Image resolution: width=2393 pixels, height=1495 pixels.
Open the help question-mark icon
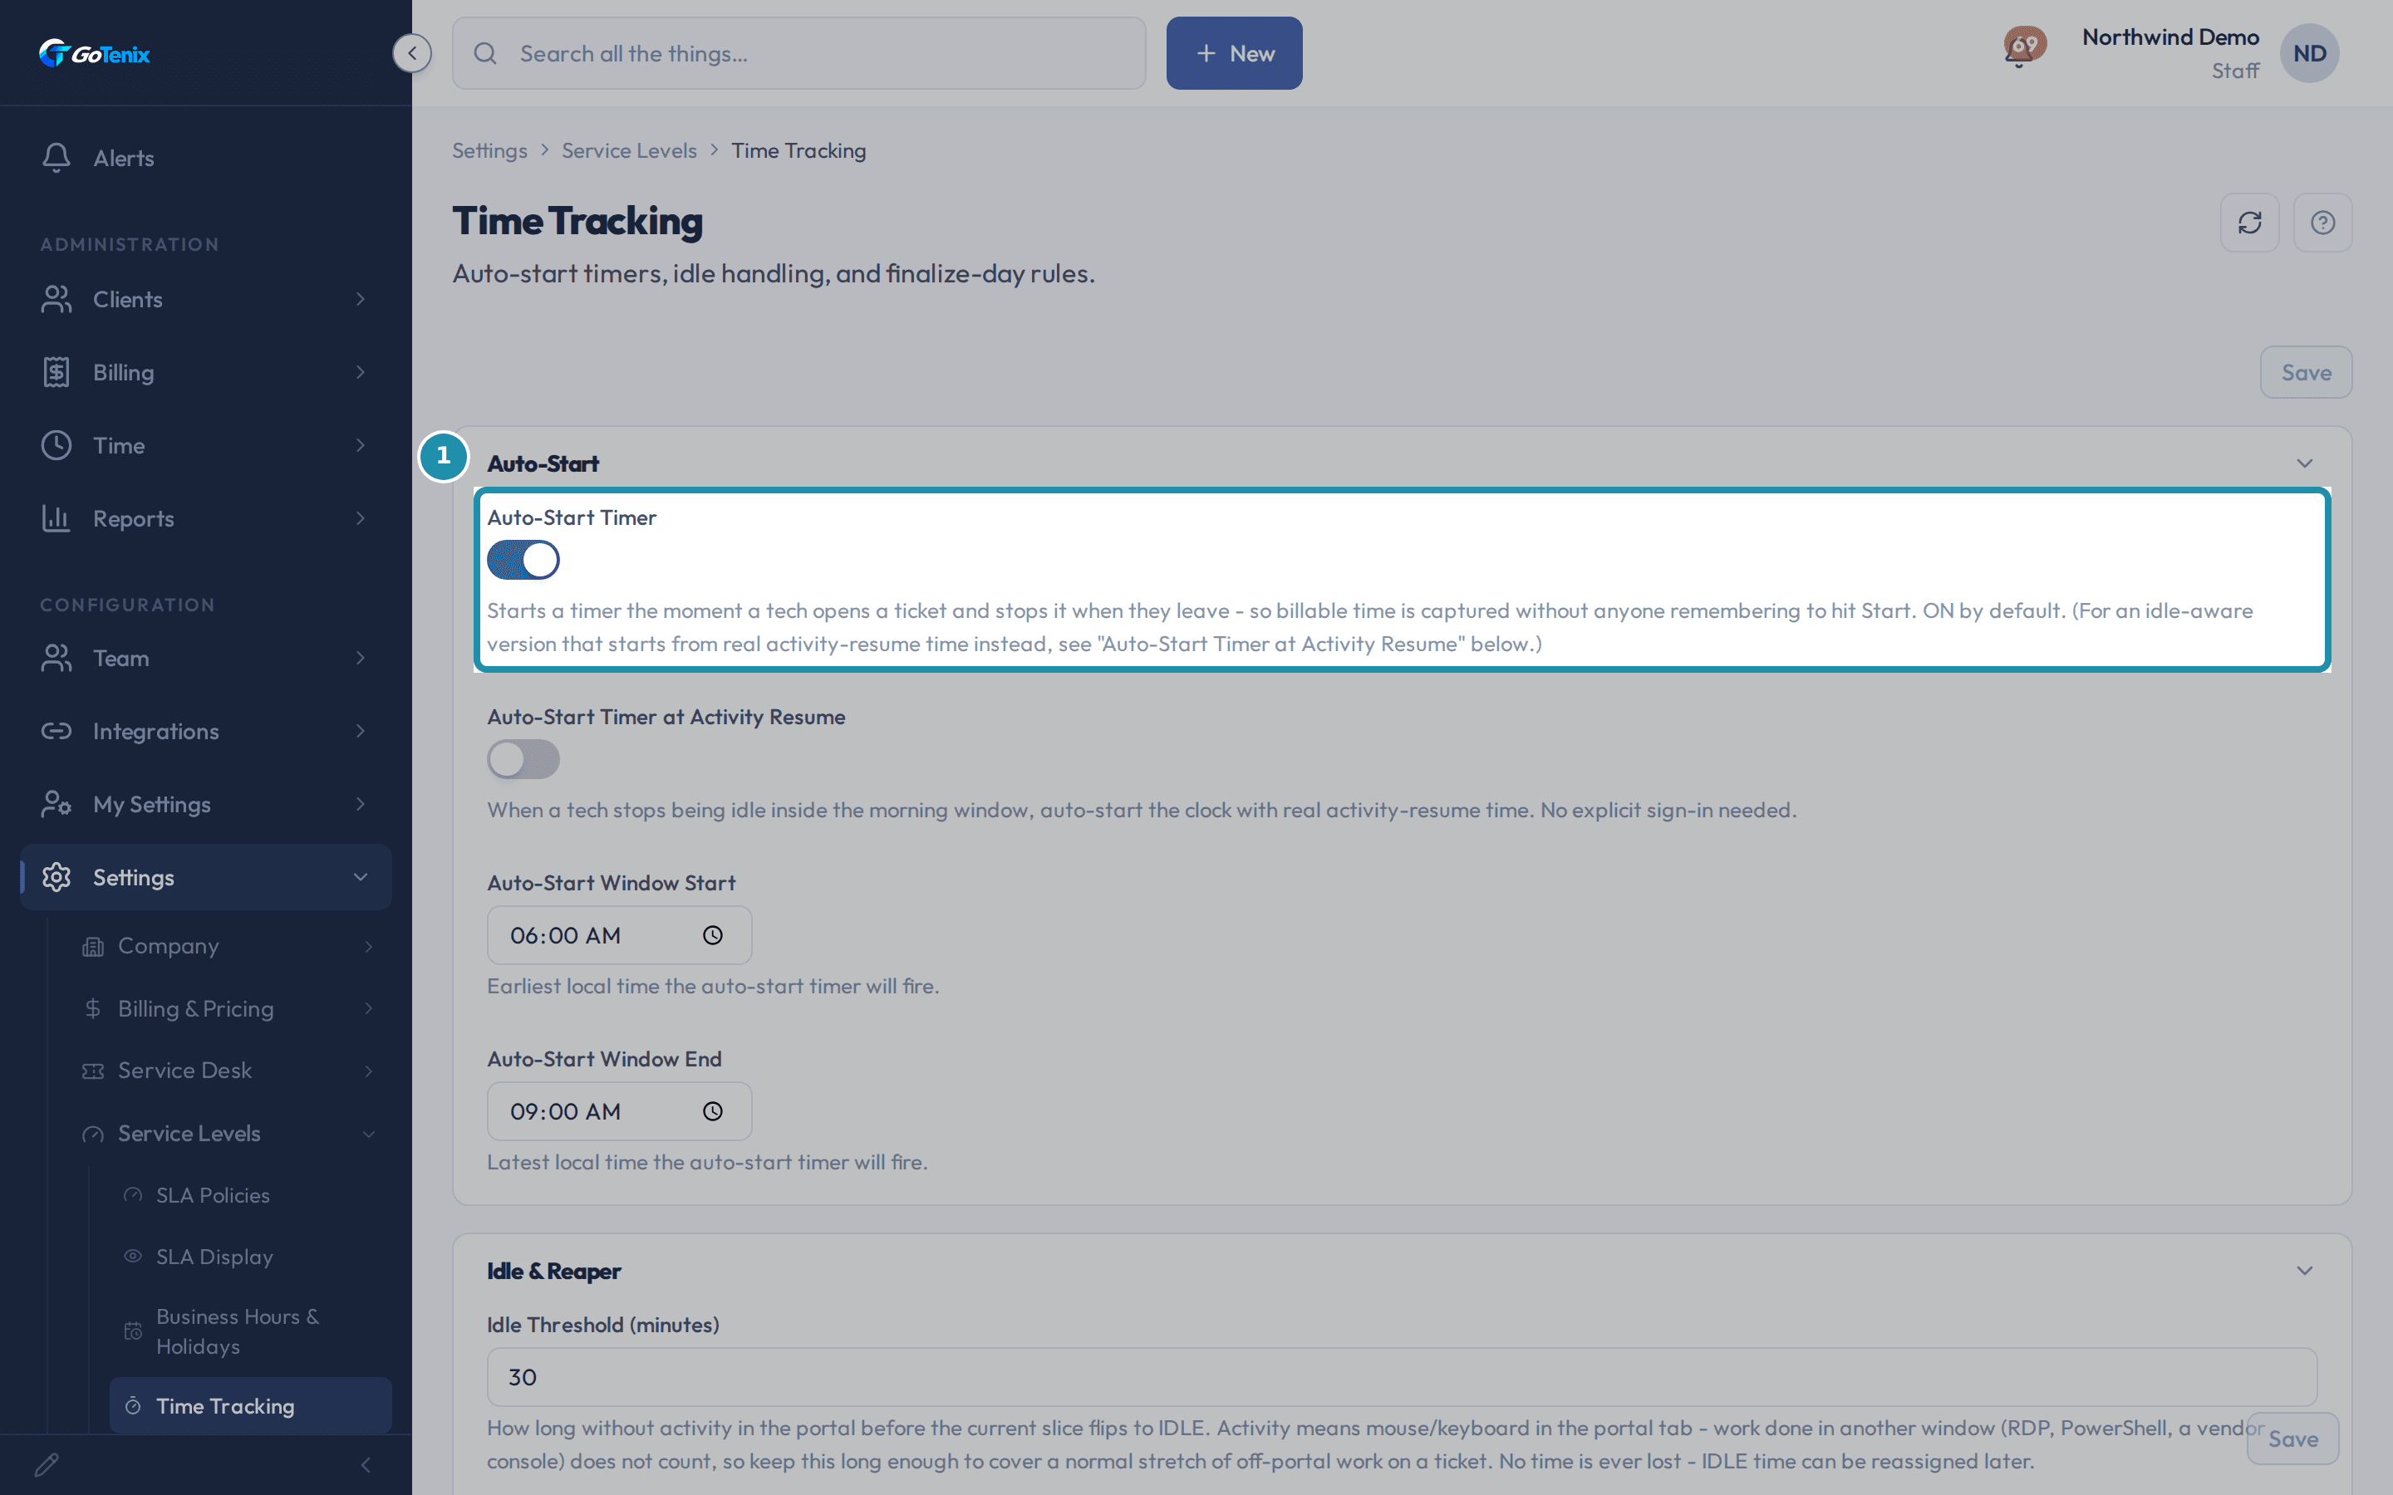tap(2323, 223)
